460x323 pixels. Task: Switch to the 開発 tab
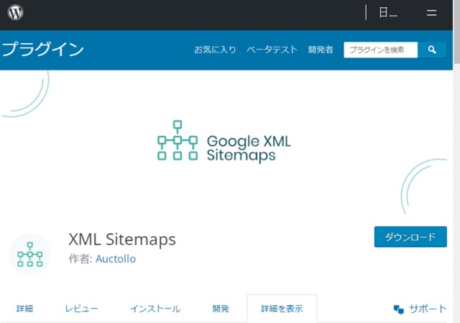click(221, 309)
